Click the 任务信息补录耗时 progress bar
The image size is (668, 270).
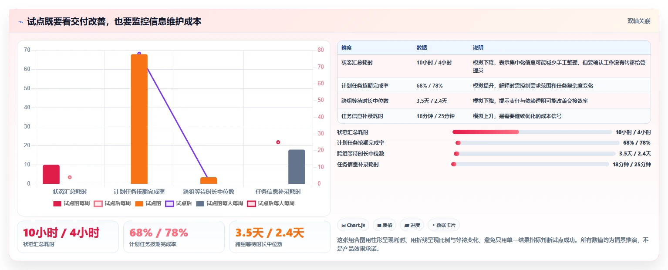point(530,164)
